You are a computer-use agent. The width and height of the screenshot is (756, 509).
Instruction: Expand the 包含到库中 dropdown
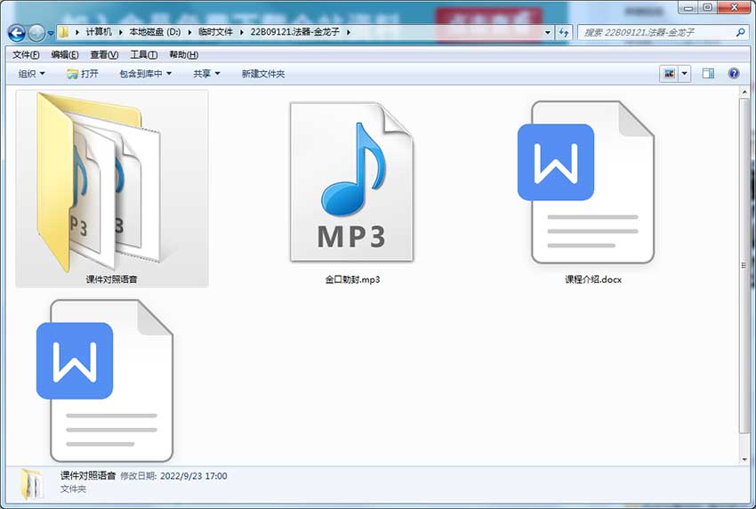(x=145, y=74)
